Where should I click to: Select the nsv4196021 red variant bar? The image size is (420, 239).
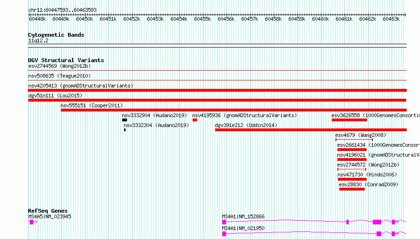352,159
